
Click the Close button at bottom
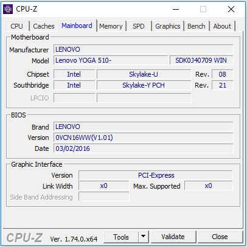pyautogui.click(x=220, y=237)
